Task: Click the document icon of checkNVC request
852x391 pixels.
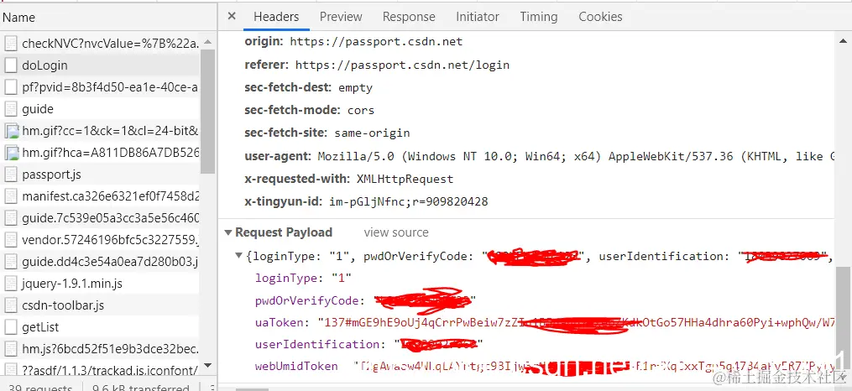Action: coord(11,44)
